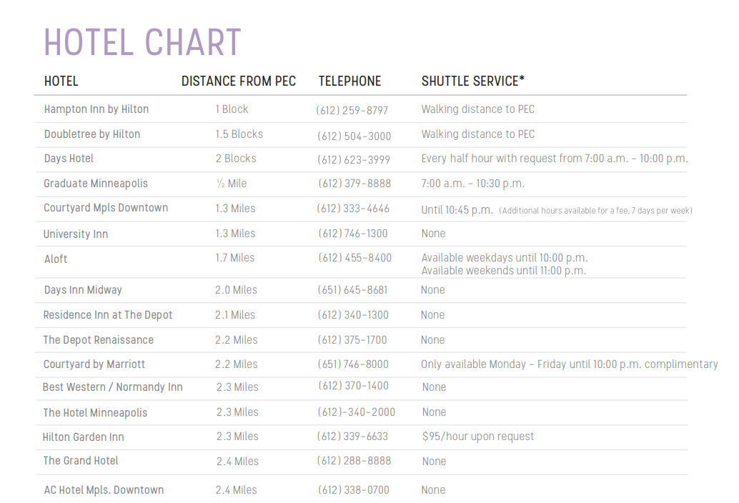Click phone number (612) 746-1300
The height and width of the screenshot is (503, 739).
pos(353,234)
